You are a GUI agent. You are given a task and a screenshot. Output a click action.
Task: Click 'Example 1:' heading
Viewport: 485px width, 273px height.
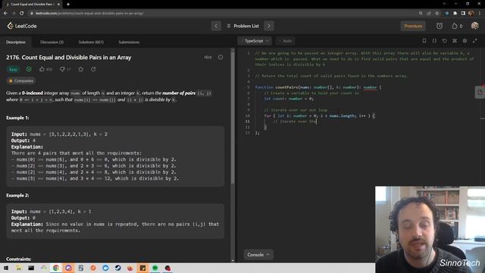coord(17,118)
